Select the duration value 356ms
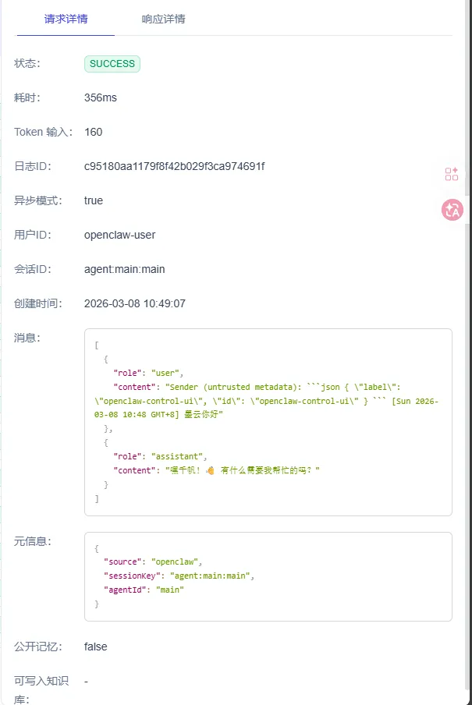 pyautogui.click(x=101, y=97)
